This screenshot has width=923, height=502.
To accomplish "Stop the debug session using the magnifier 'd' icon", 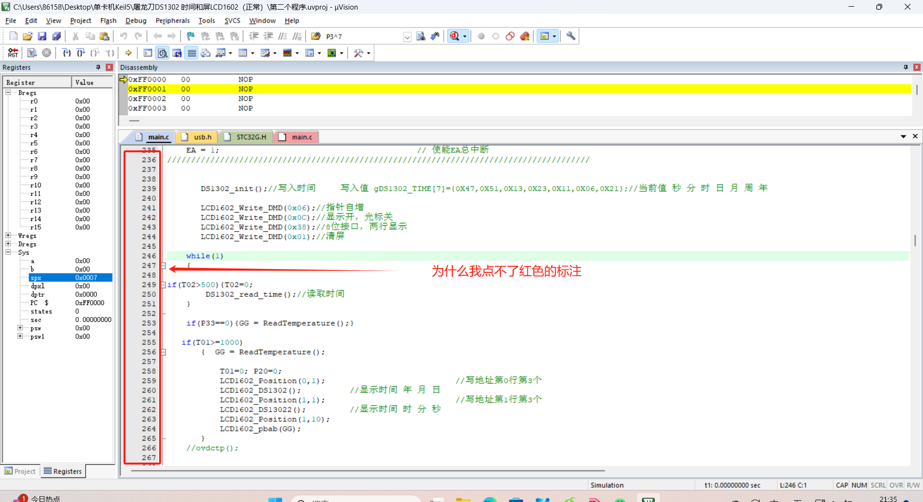I will point(454,36).
